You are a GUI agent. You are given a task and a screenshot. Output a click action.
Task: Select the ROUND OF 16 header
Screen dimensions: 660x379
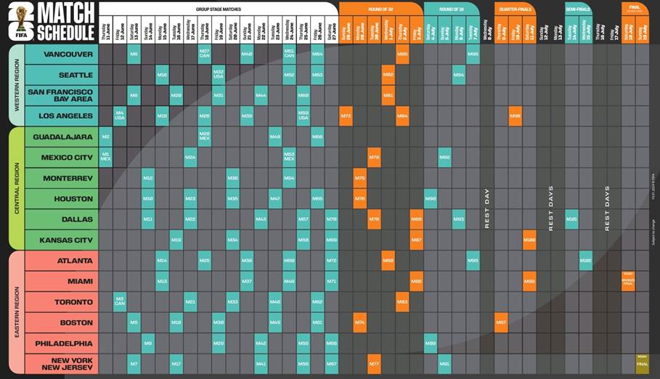[451, 9]
